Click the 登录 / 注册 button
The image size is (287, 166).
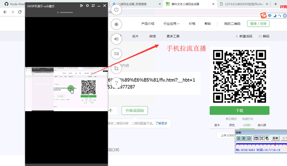258,24
